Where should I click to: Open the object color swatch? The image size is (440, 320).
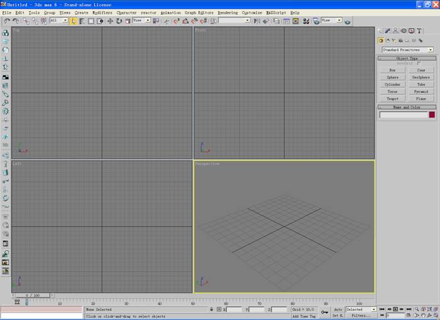click(432, 114)
